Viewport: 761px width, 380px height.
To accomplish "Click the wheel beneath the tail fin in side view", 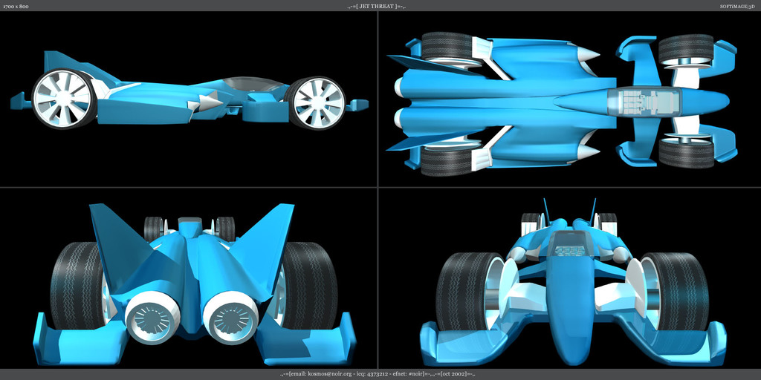I will tap(63, 99).
